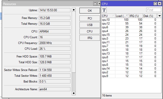This screenshot has height=99, width=163.
Task: Select the cpu1 row
Action: click(x=131, y=61)
